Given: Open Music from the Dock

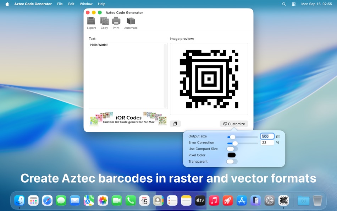Looking at the screenshot, I should (x=214, y=201).
